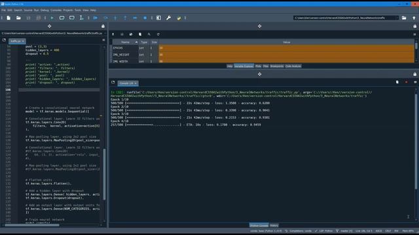Run selection or current line icon
Viewport: 419px width, 235px height.
coord(81,18)
